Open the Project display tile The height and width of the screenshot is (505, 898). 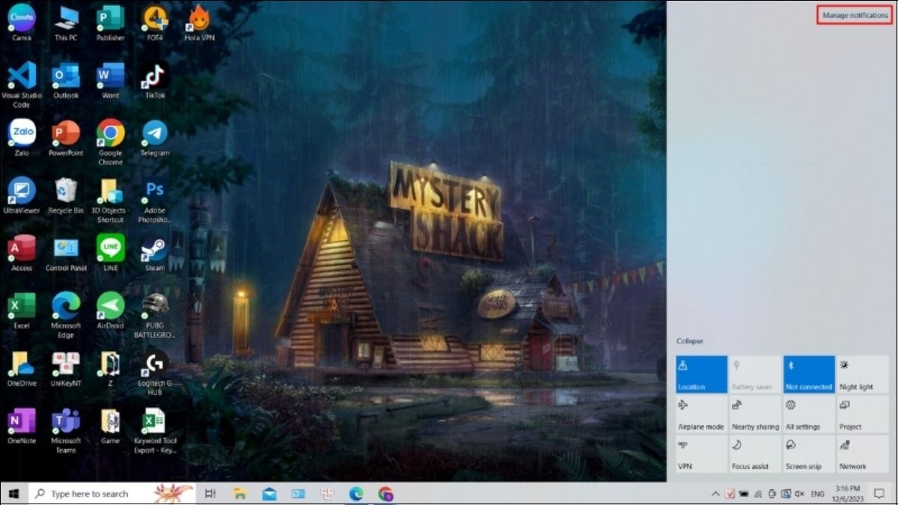(863, 414)
